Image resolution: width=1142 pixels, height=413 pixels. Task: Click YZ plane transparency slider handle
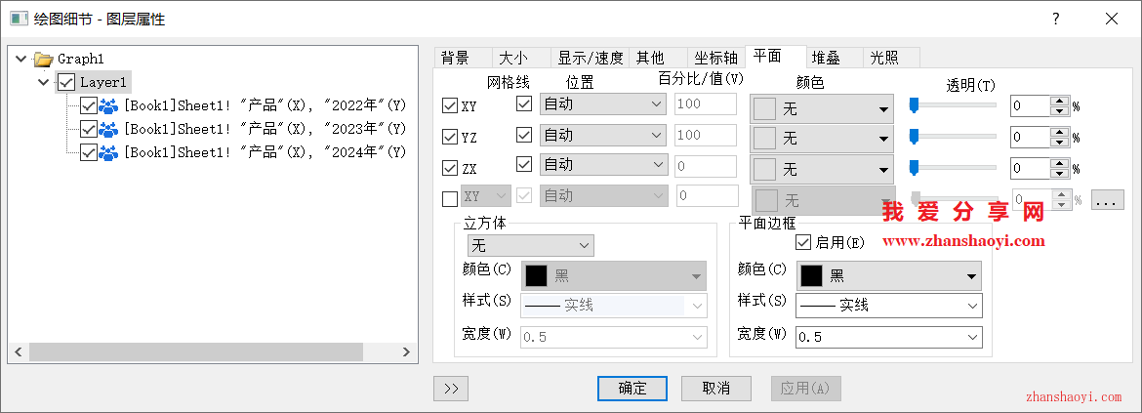click(914, 137)
